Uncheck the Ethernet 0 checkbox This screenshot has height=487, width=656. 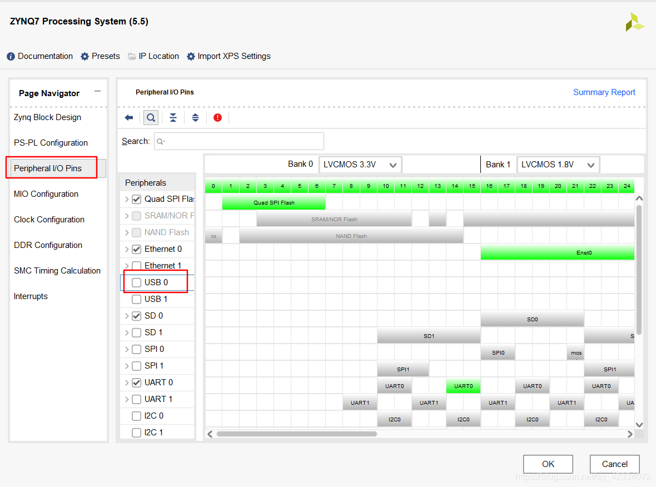tap(136, 250)
